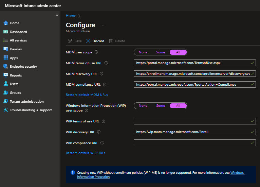Open Tenant administration in the left navigation

27,101
